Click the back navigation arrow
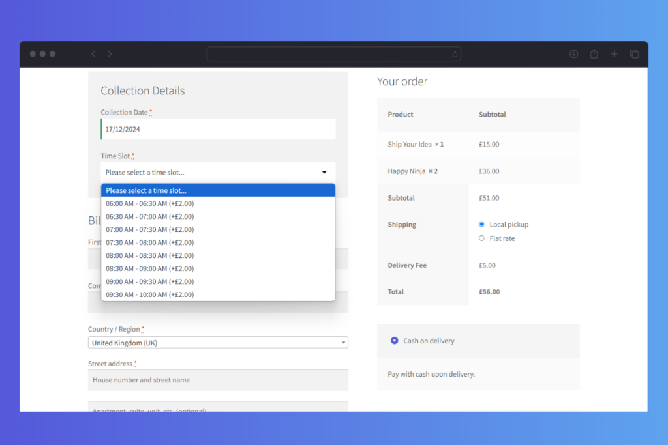 93,54
